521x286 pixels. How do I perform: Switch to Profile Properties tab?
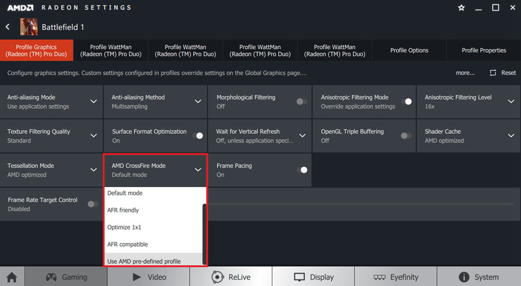point(484,50)
